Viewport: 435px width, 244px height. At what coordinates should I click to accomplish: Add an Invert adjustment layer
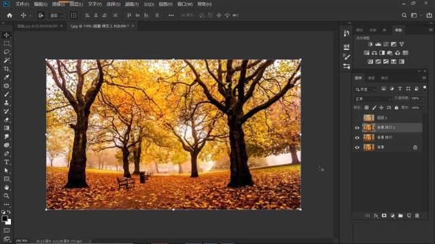[370, 62]
